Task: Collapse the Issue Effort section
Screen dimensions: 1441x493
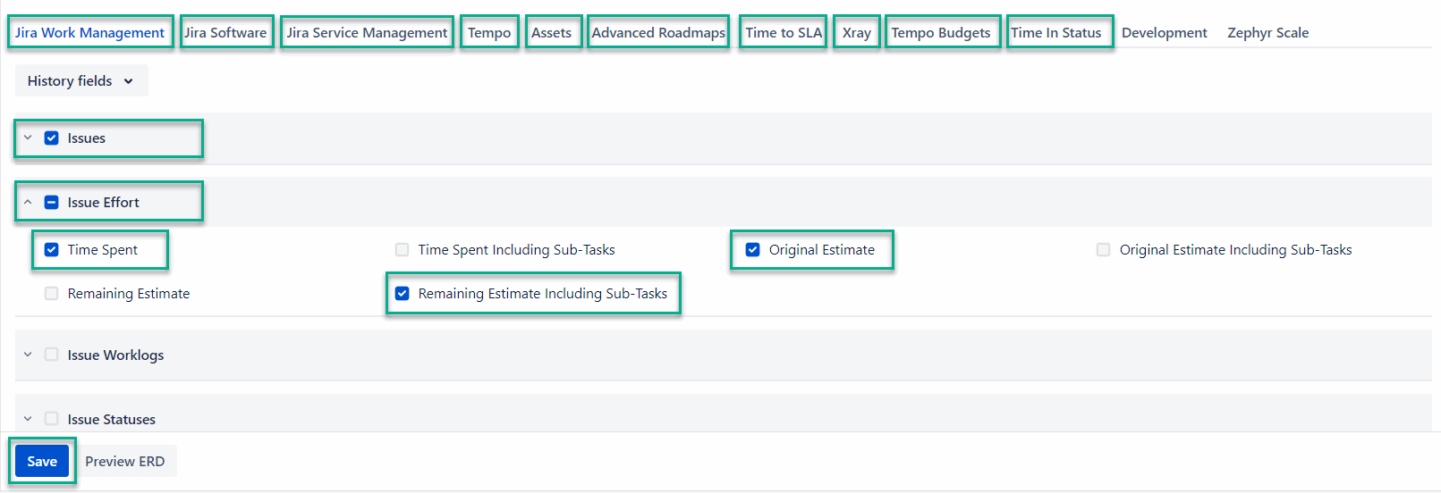Action: (x=28, y=203)
